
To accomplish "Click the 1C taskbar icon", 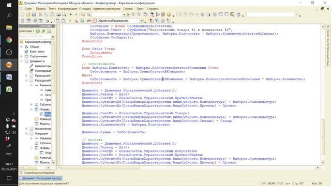I will click(9, 65).
